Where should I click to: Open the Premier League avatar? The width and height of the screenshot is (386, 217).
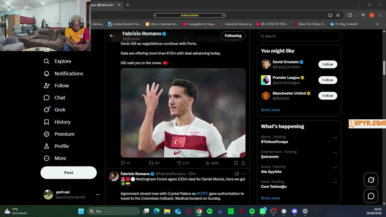pos(266,80)
